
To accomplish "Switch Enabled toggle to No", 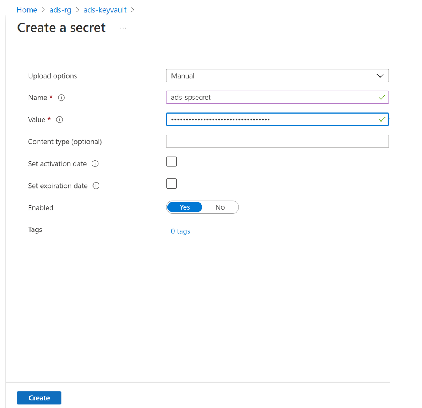I will tap(220, 207).
